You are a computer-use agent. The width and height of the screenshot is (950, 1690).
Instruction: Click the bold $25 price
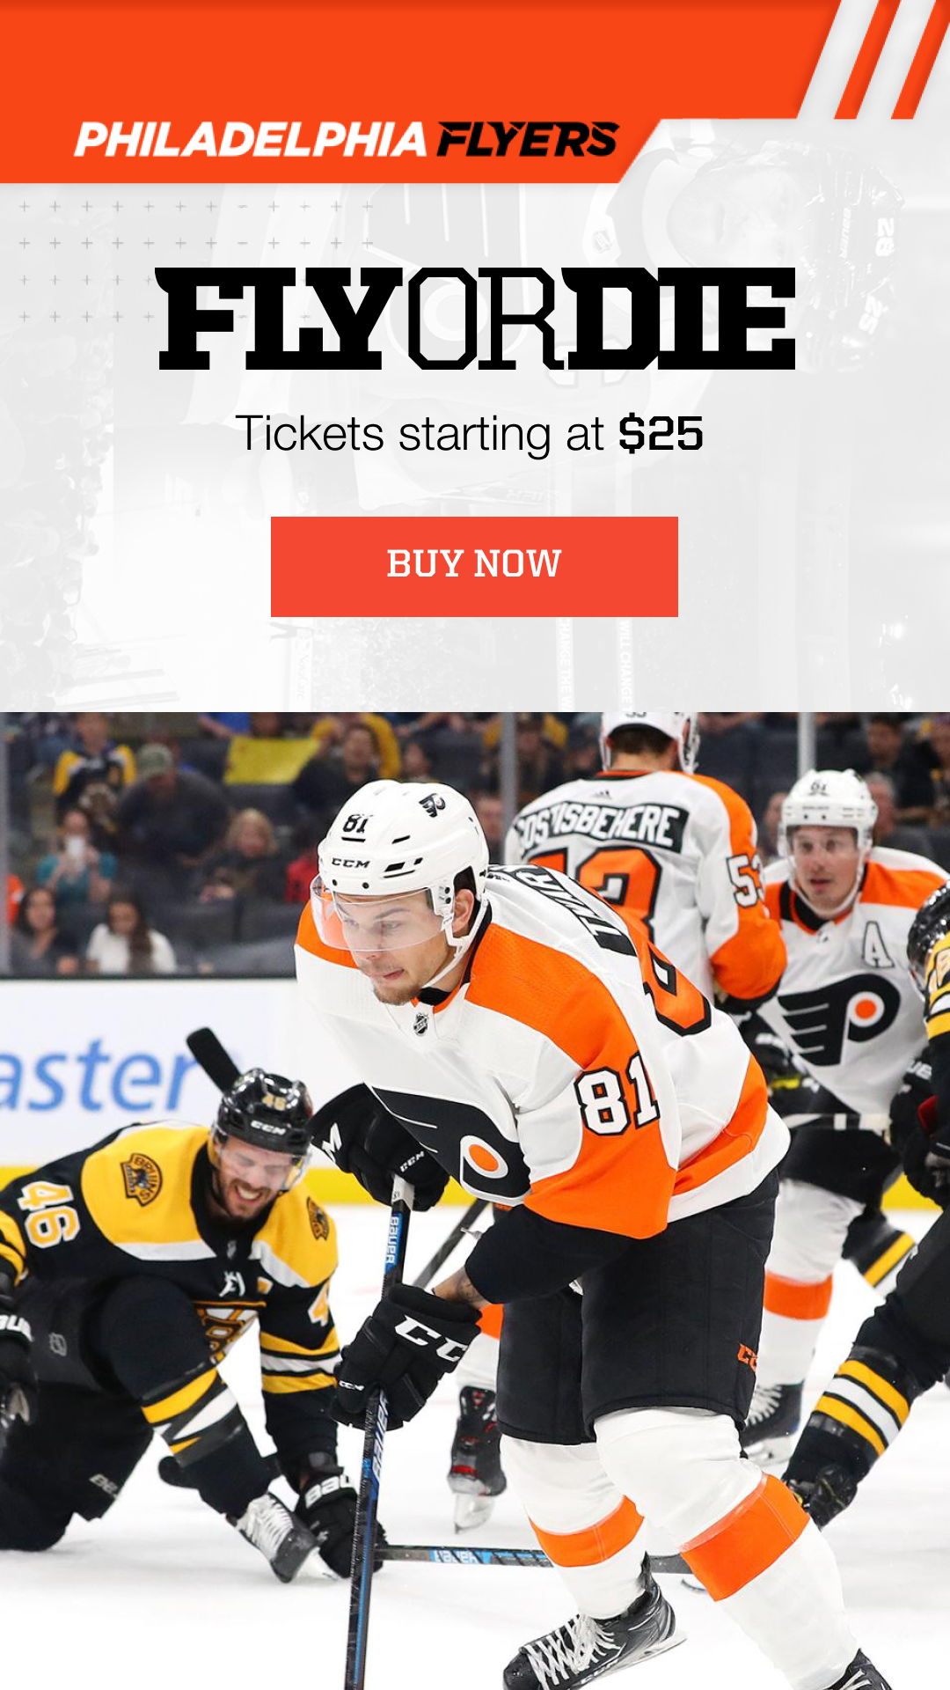[661, 434]
